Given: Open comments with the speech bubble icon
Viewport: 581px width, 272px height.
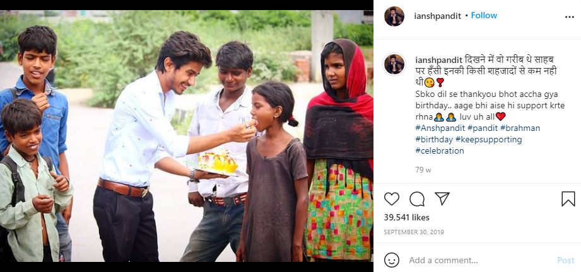Looking at the screenshot, I should click(417, 199).
